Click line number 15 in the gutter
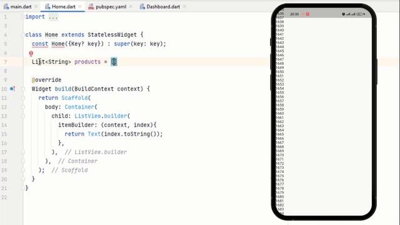 4,134
